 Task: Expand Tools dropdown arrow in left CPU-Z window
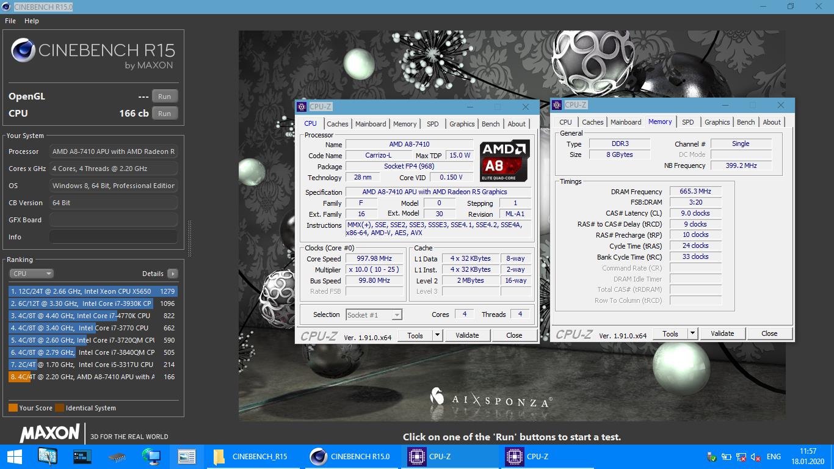tap(437, 335)
